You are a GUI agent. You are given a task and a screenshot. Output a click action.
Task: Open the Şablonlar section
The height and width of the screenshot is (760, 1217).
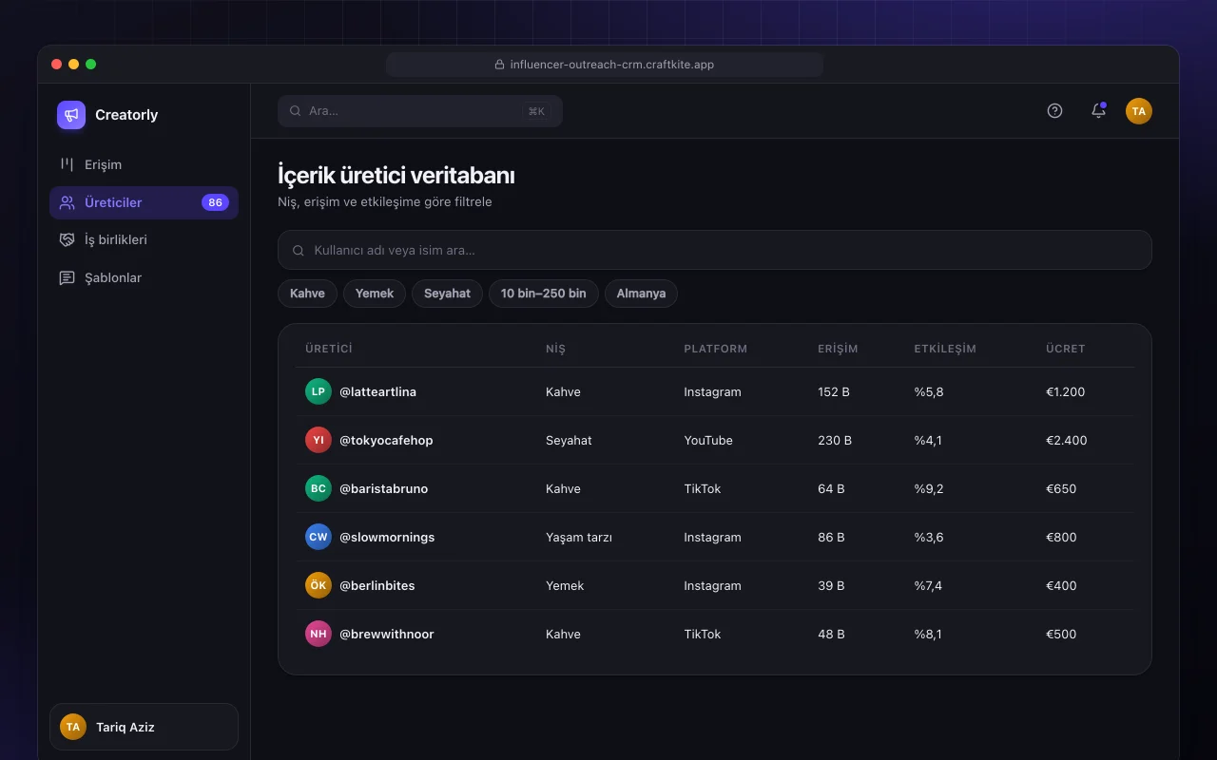tap(144, 278)
